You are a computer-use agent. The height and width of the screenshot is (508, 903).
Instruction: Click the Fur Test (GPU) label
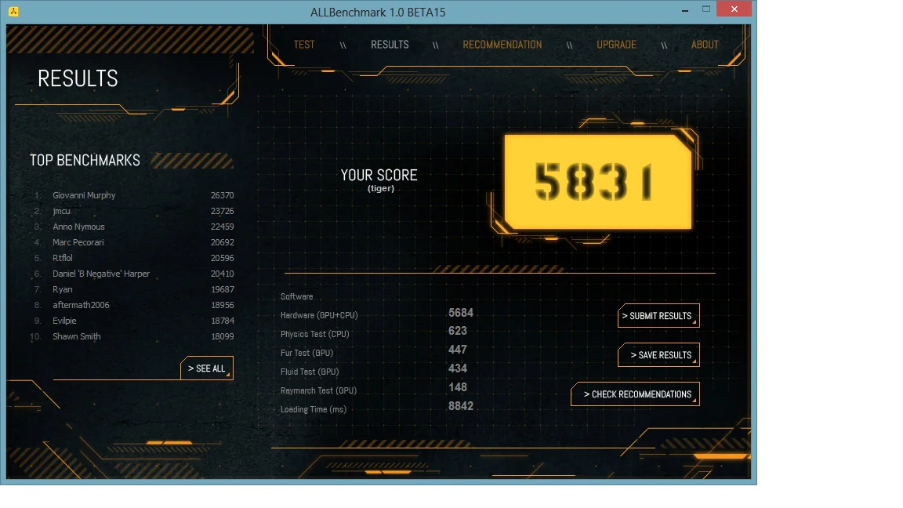[307, 353]
